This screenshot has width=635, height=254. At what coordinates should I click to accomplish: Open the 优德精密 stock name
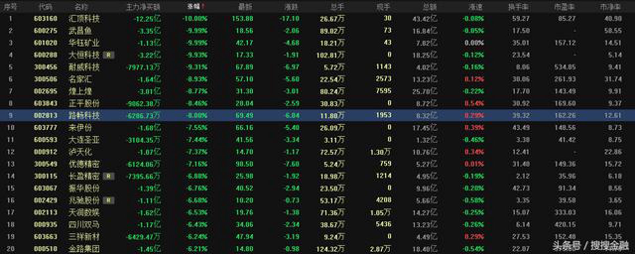tap(84, 164)
